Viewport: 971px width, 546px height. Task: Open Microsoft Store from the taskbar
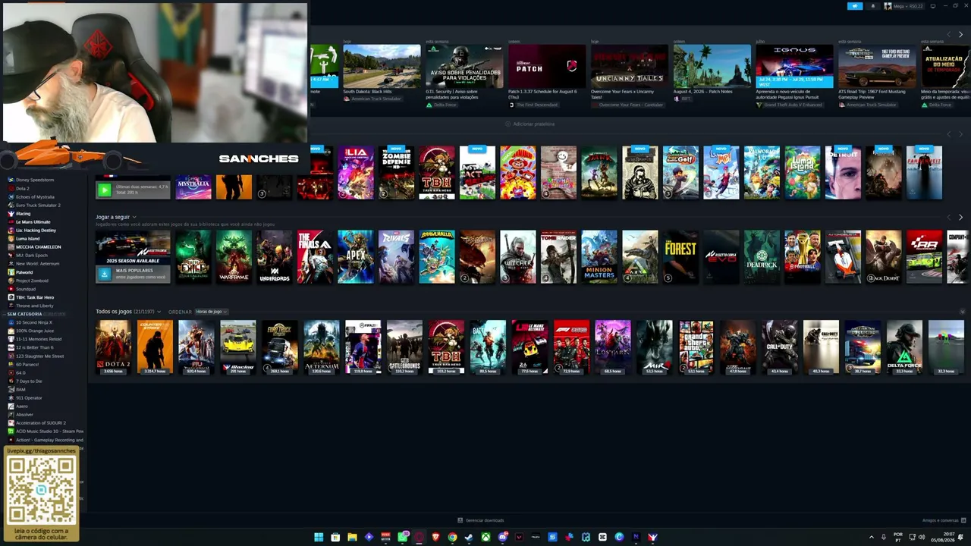coord(335,537)
